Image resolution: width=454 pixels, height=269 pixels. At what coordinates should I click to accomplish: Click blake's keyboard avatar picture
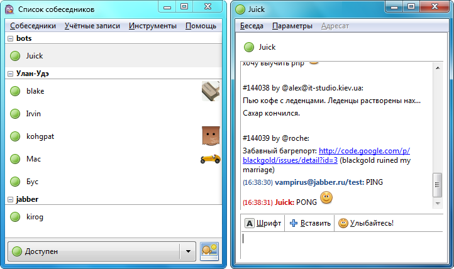211,91
